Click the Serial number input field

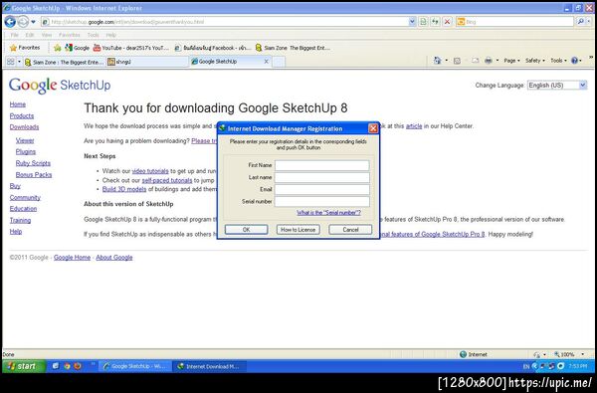click(322, 201)
